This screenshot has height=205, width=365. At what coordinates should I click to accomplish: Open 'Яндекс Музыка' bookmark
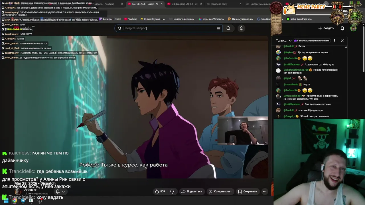[x=152, y=19]
